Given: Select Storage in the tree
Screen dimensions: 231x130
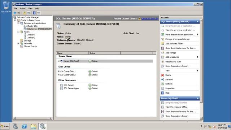Looking at the screenshot, I should [x=27, y=40].
